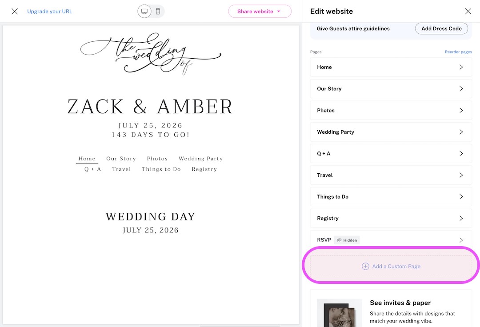The image size is (480, 327).
Task: Expand the Q + A page settings
Action: 391,153
